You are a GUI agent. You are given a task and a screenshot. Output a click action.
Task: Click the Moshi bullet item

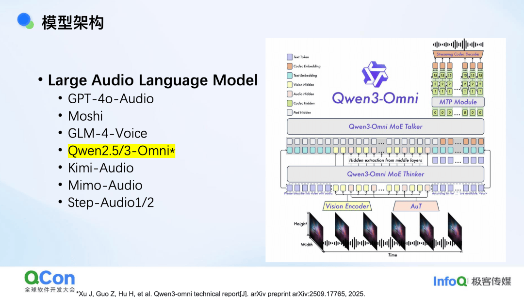pyautogui.click(x=85, y=116)
